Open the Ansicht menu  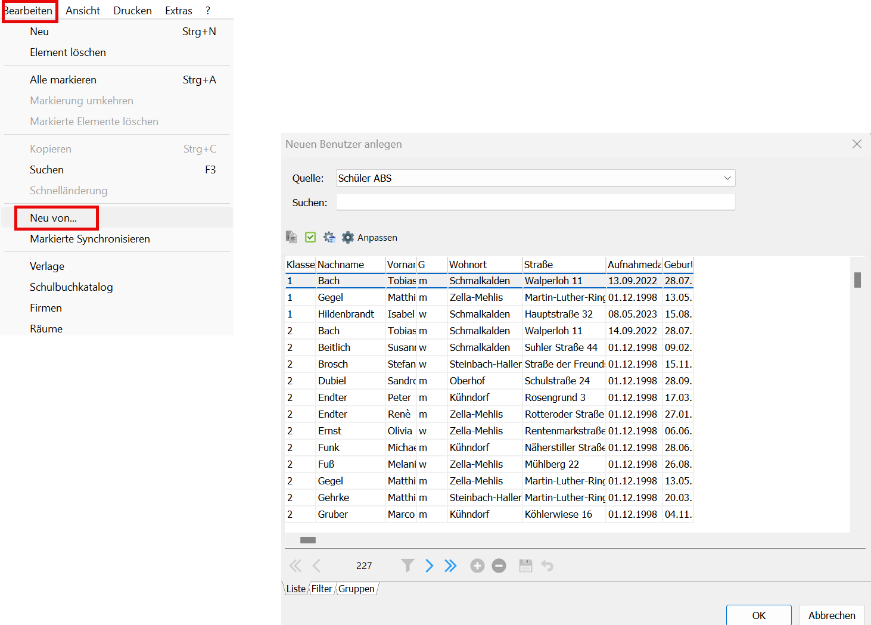[x=83, y=11]
